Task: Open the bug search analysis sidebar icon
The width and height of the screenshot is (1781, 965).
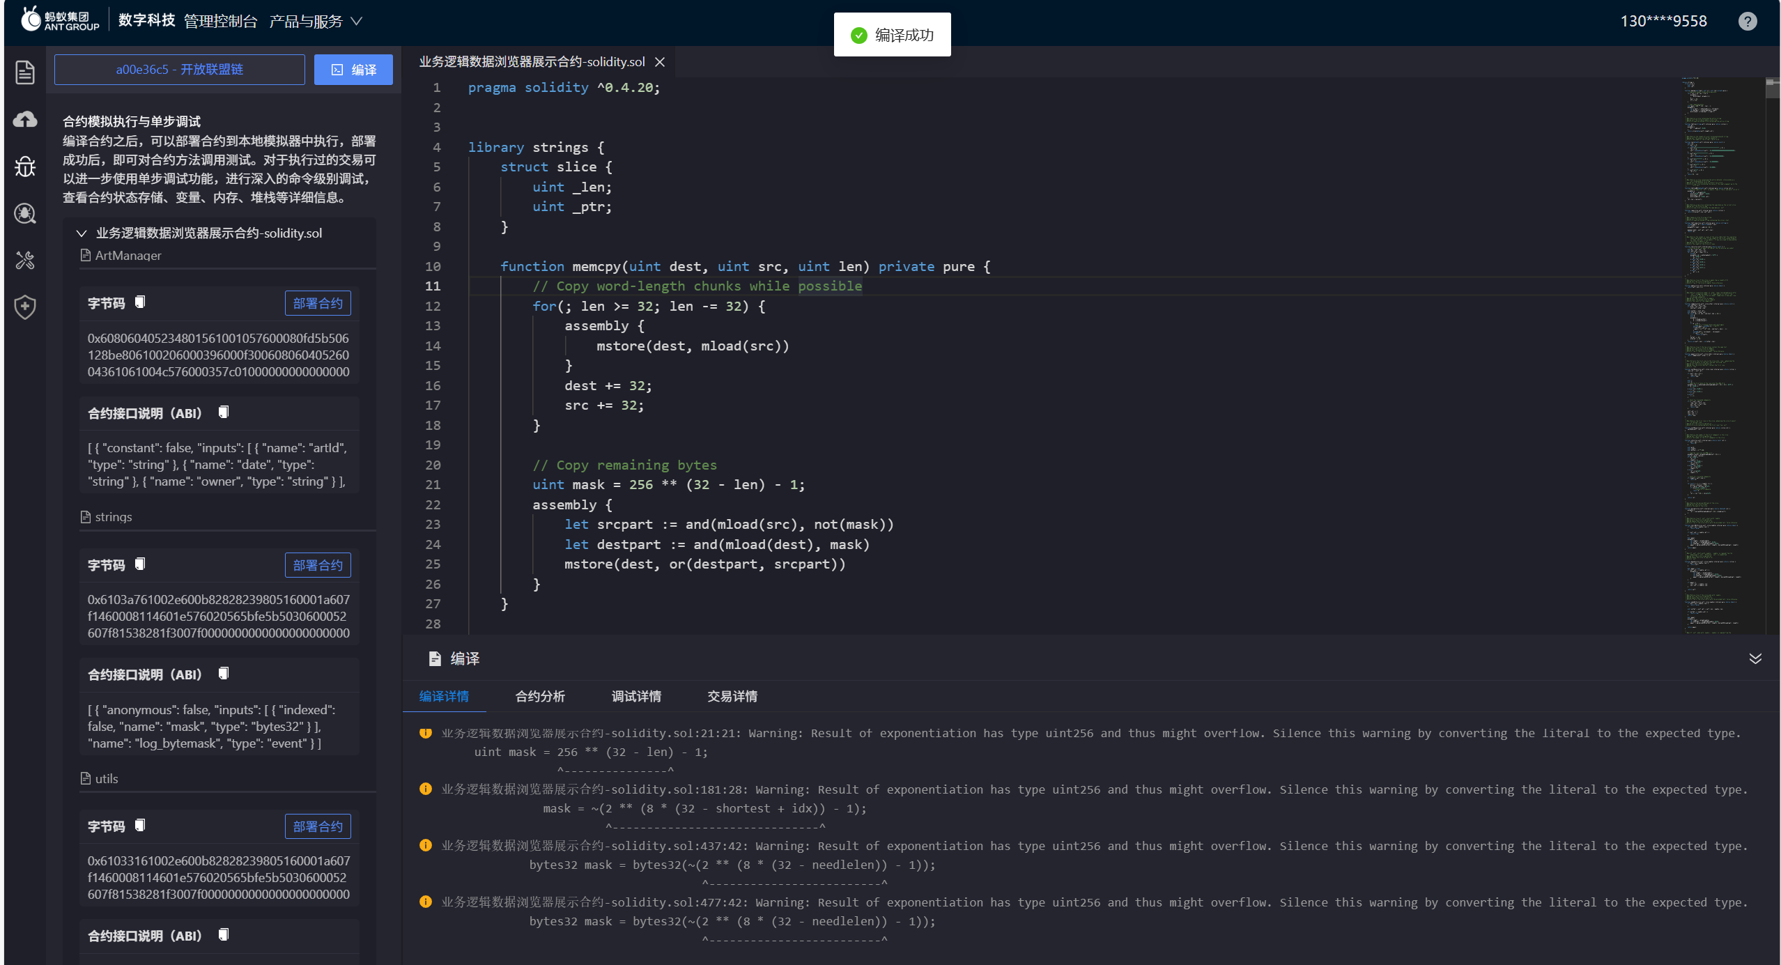Action: coord(25,213)
